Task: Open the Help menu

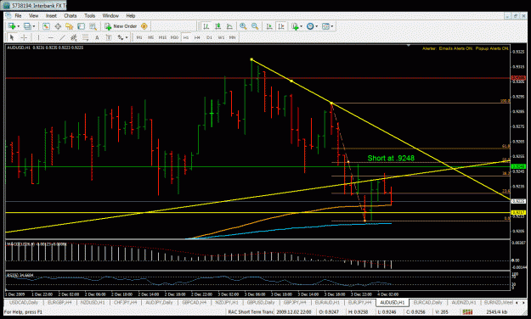Action: 131,15
